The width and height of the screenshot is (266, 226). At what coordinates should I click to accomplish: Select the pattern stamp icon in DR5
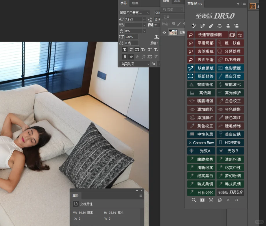tap(236, 26)
